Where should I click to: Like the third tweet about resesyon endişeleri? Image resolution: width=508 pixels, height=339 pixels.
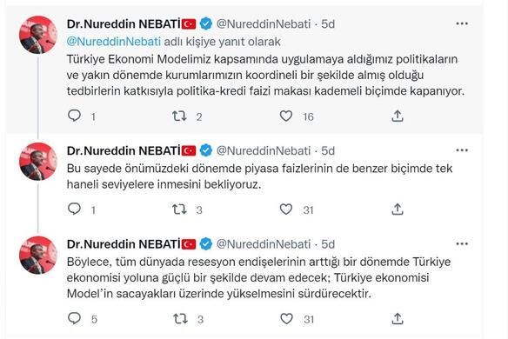pos(286,319)
